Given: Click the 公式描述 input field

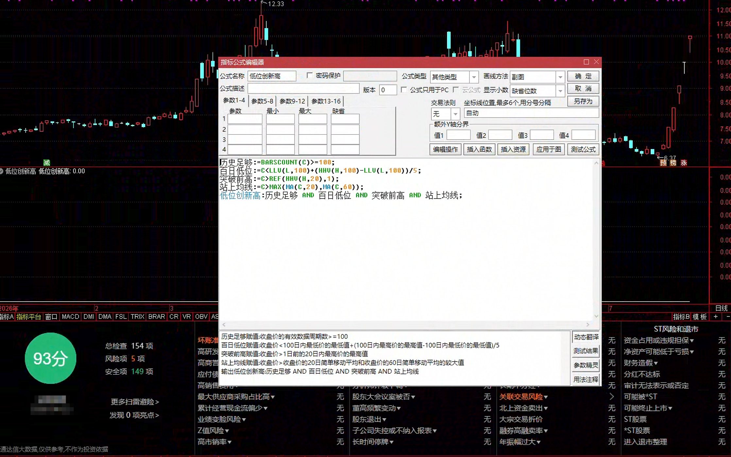Looking at the screenshot, I should (303, 89).
